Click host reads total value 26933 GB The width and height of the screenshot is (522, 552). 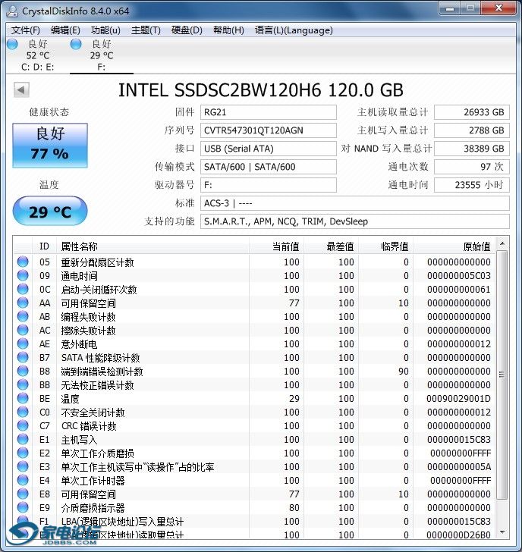pos(472,112)
